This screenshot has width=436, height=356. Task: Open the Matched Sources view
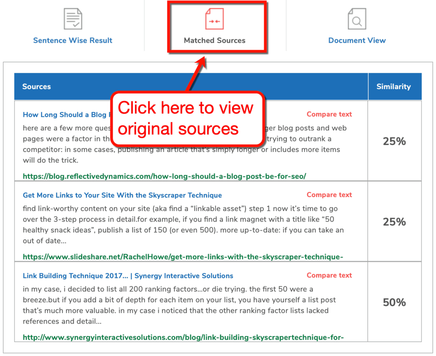[214, 40]
